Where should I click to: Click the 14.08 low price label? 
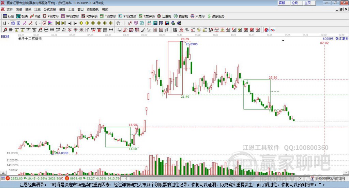[133, 149]
